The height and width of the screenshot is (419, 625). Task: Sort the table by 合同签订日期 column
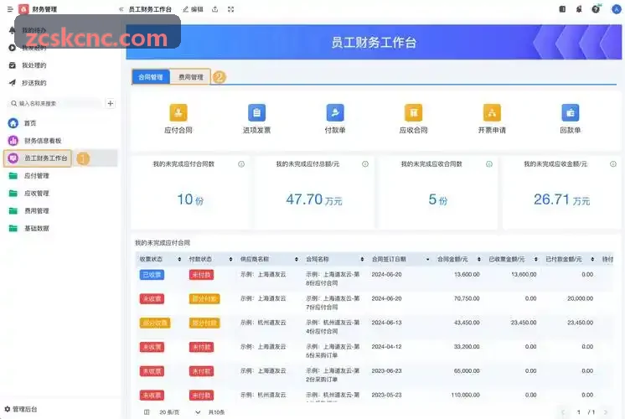[x=427, y=259]
